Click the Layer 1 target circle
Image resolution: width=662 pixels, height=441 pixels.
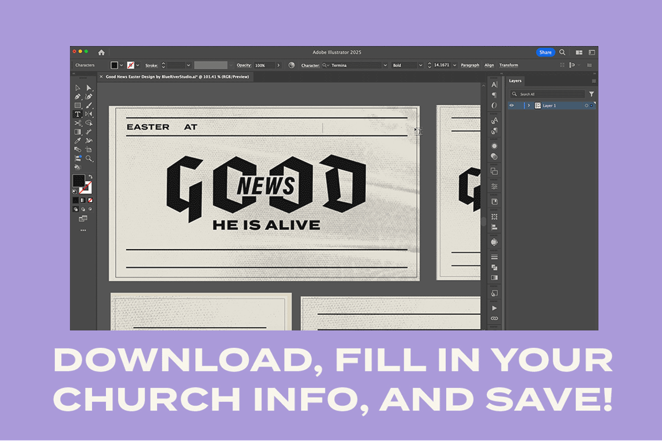[586, 105]
